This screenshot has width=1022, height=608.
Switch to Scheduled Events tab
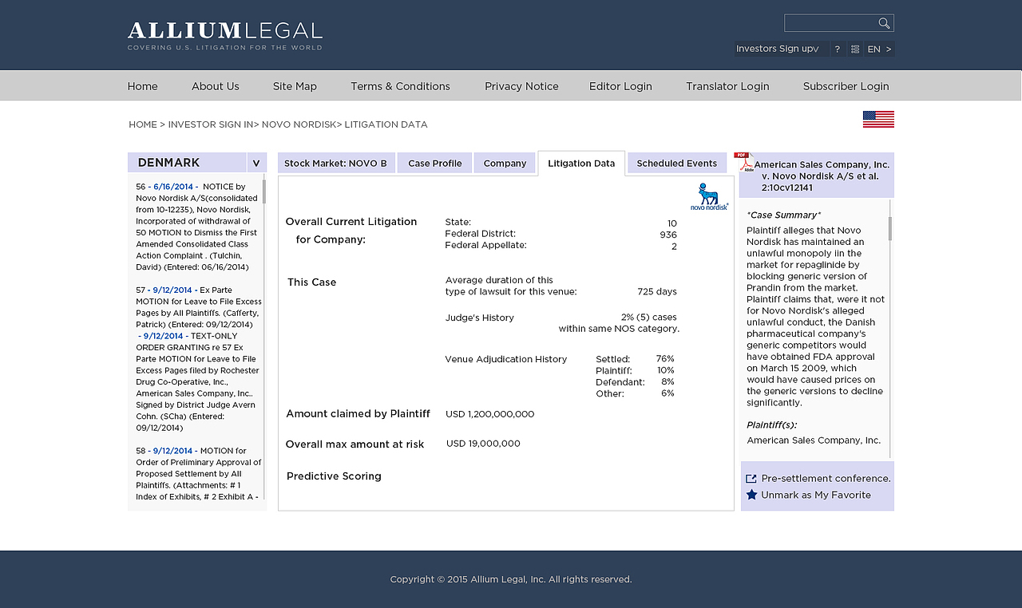click(x=677, y=163)
